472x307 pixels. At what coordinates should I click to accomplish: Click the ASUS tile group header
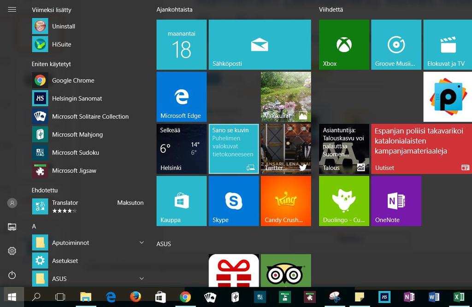click(164, 244)
